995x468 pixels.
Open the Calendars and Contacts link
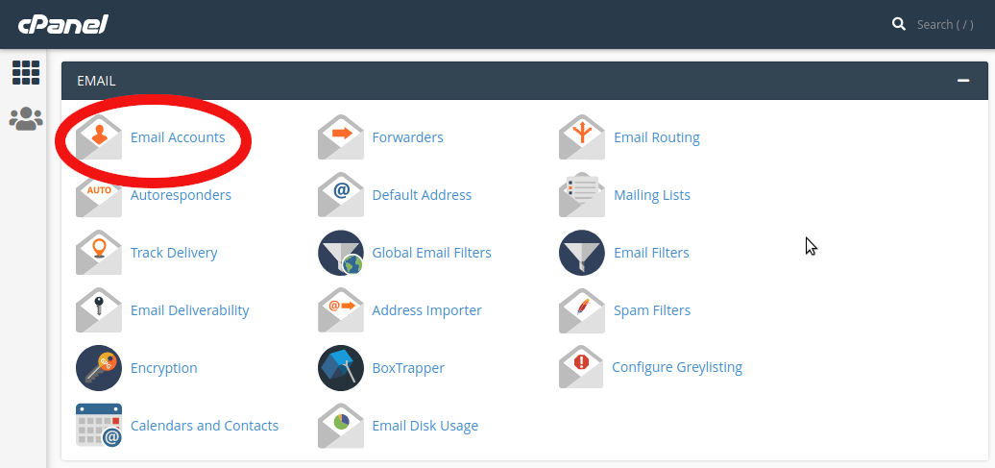(205, 426)
